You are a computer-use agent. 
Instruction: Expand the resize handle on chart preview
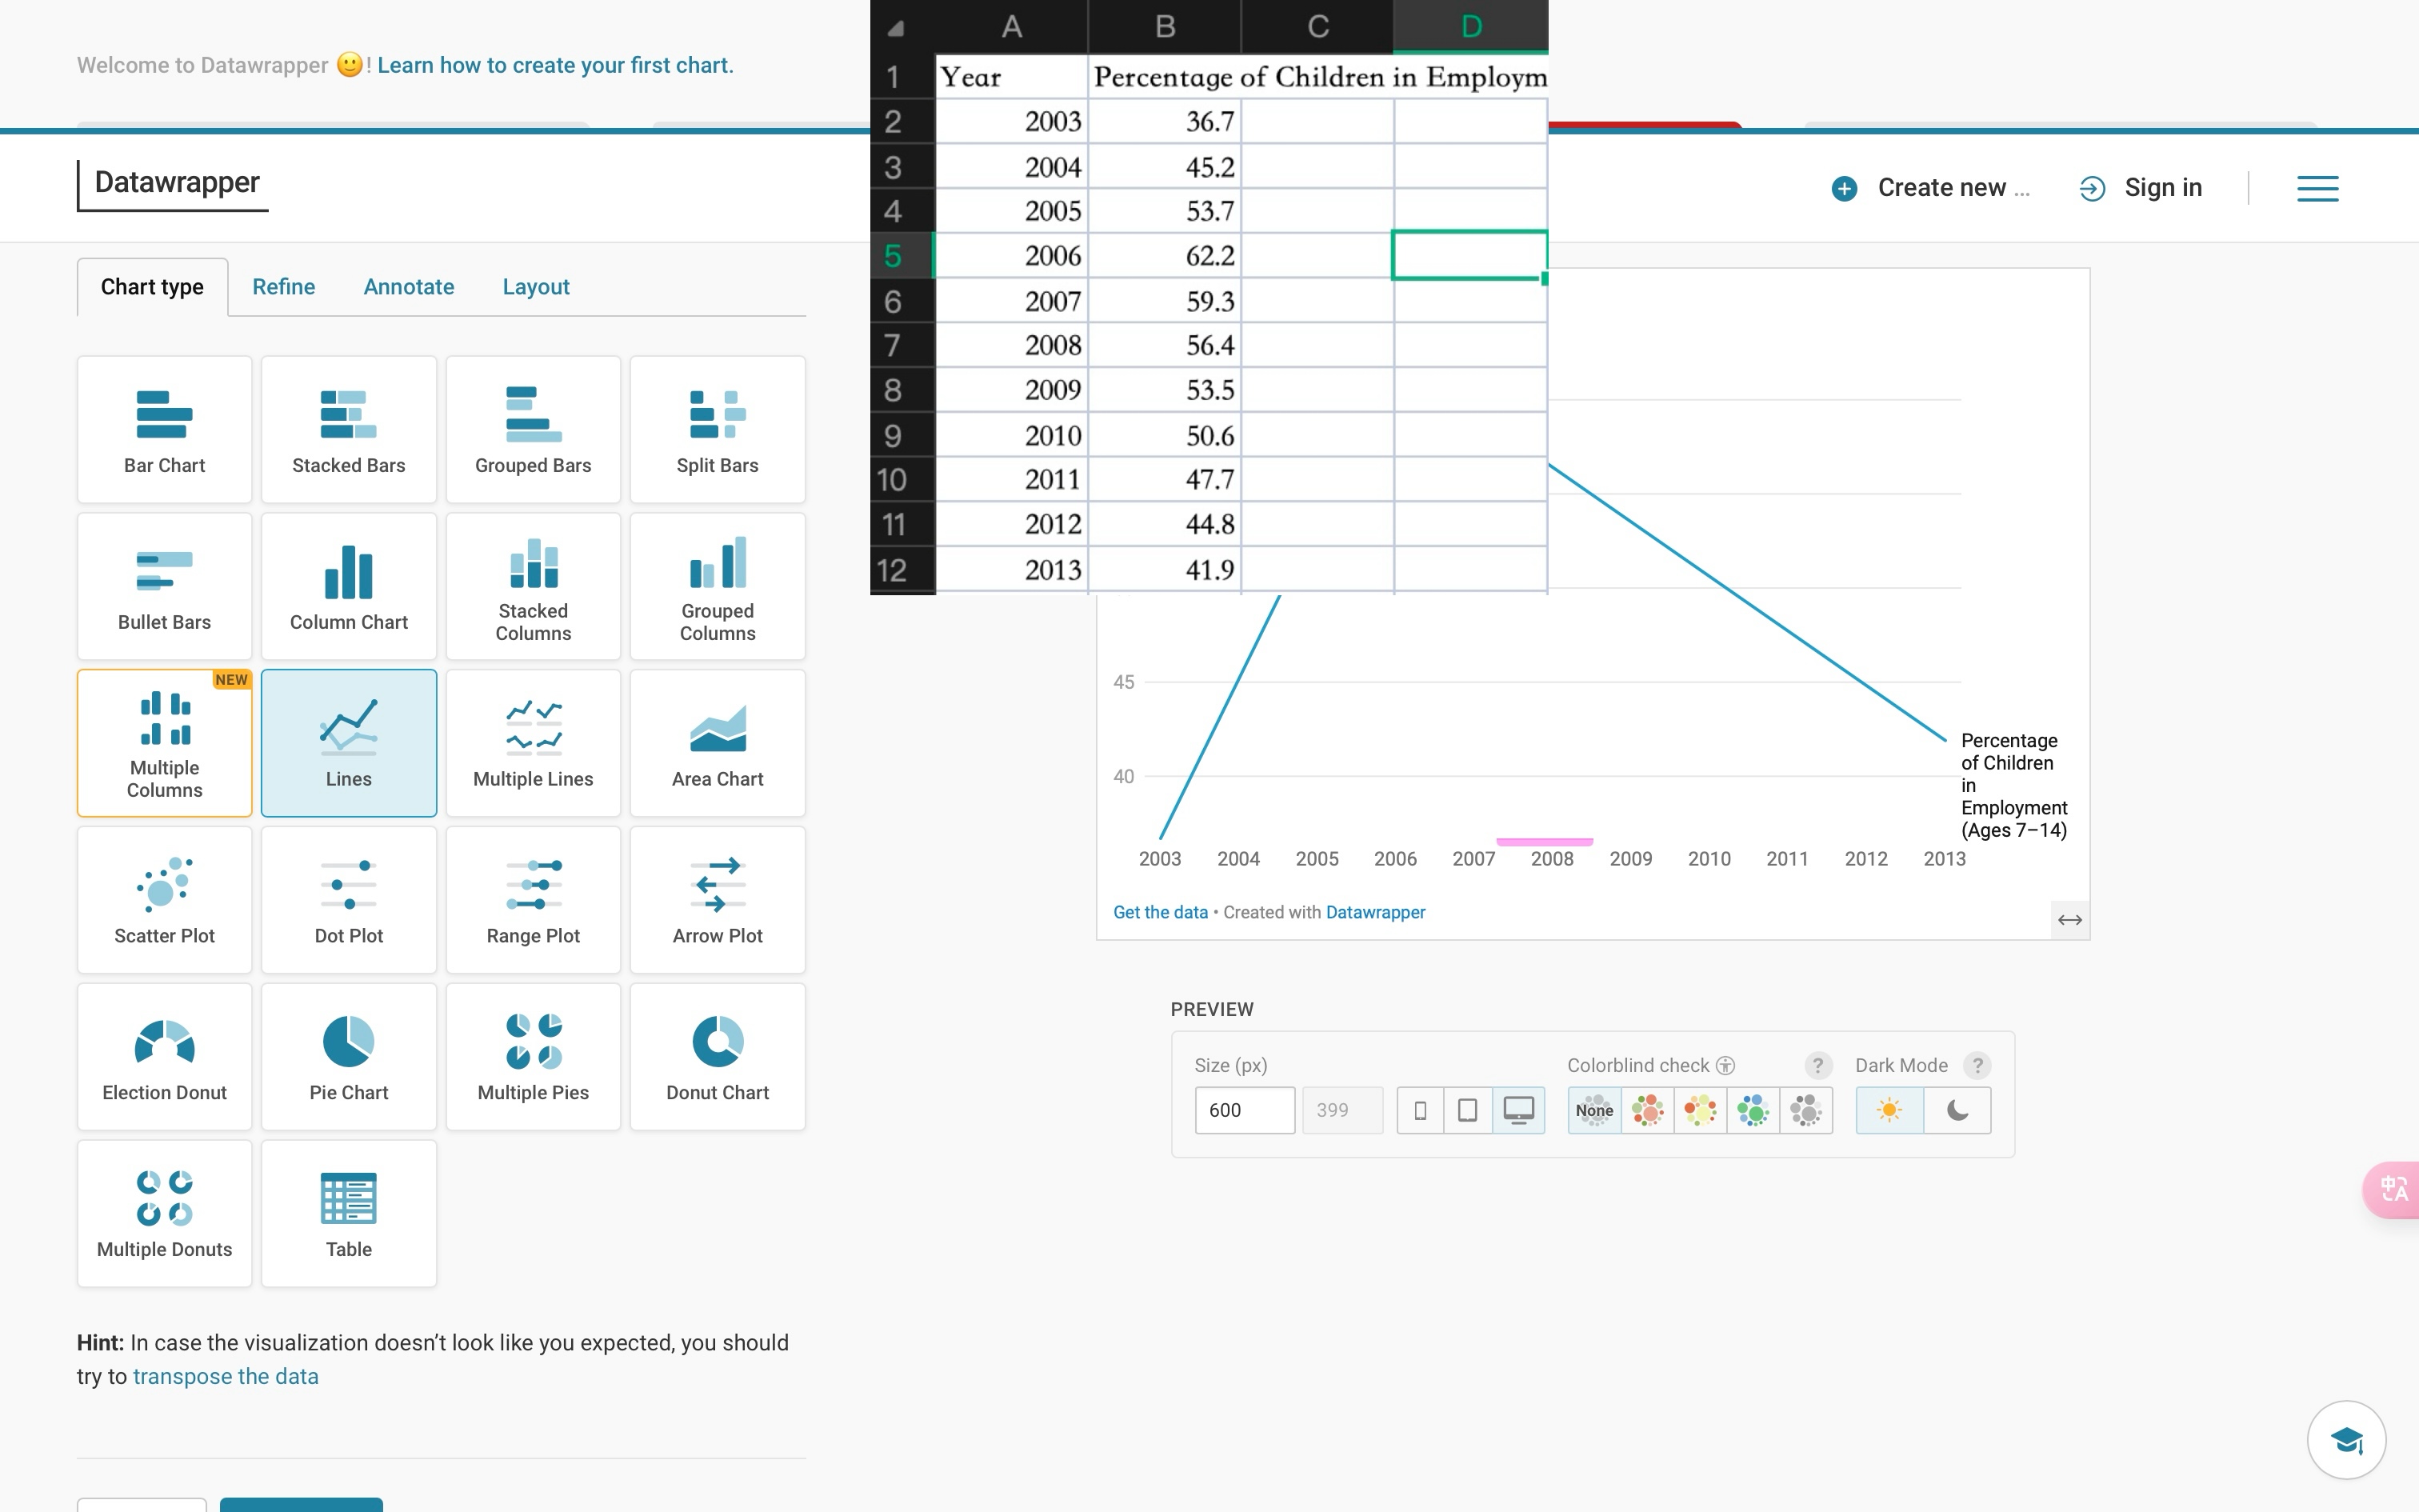(x=2071, y=919)
